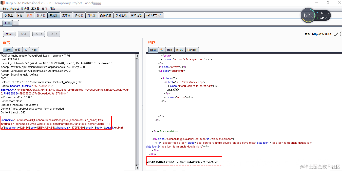Switch to the 项目选项 tab
Screen dimensions: 342x171
click(x=121, y=15)
